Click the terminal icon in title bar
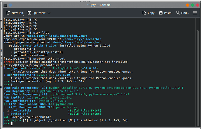 coord(5,5)
